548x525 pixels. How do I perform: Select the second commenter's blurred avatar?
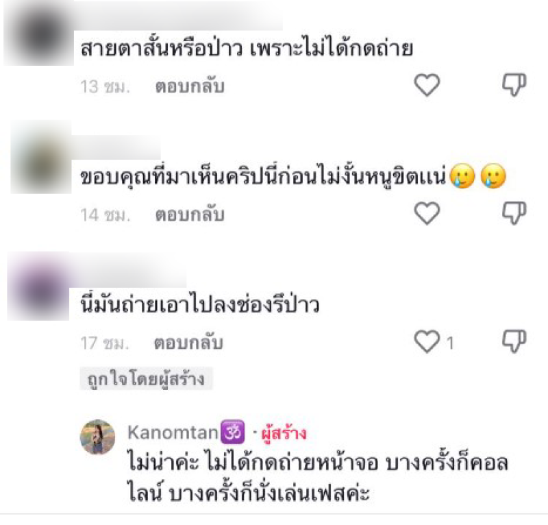pyautogui.click(x=41, y=157)
